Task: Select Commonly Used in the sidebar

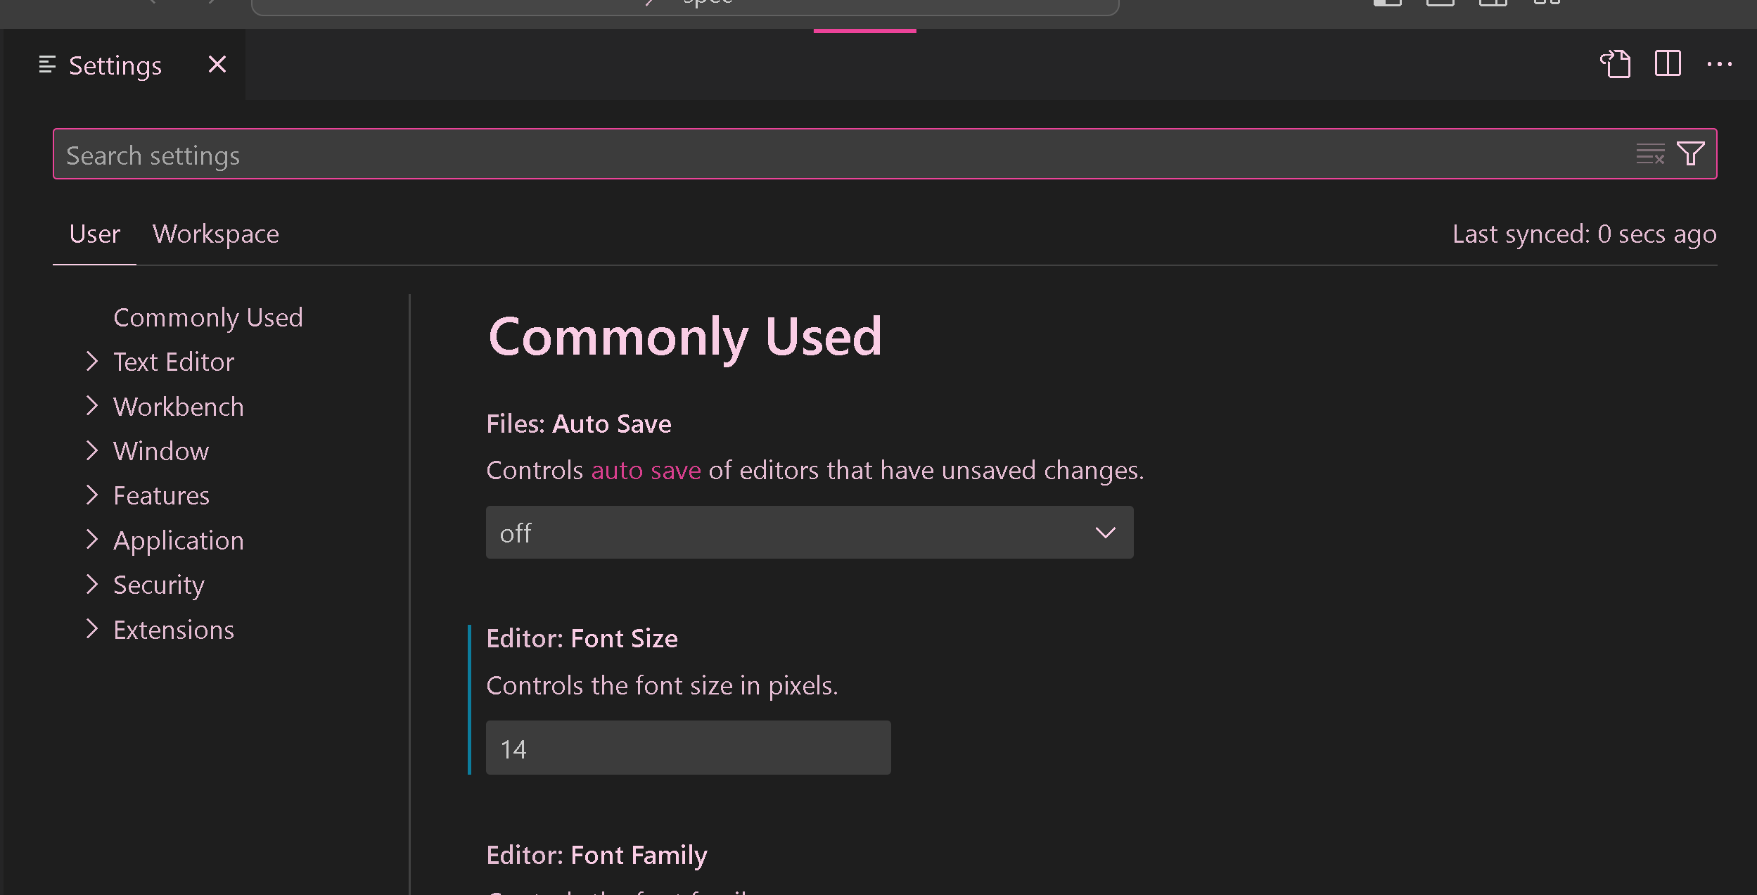Action: tap(208, 317)
